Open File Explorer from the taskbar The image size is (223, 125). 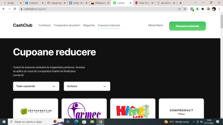pyautogui.click(x=92, y=122)
